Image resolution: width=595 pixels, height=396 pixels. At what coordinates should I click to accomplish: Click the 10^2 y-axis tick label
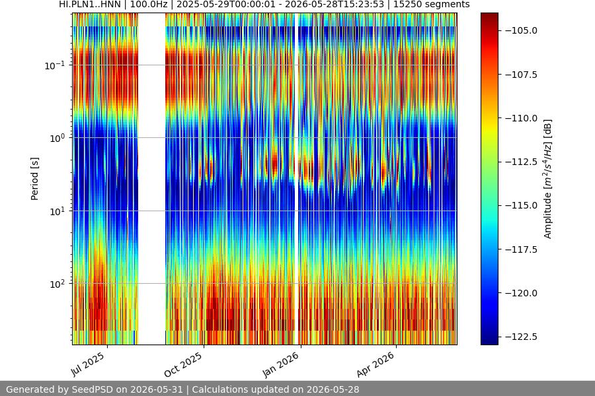(58, 284)
